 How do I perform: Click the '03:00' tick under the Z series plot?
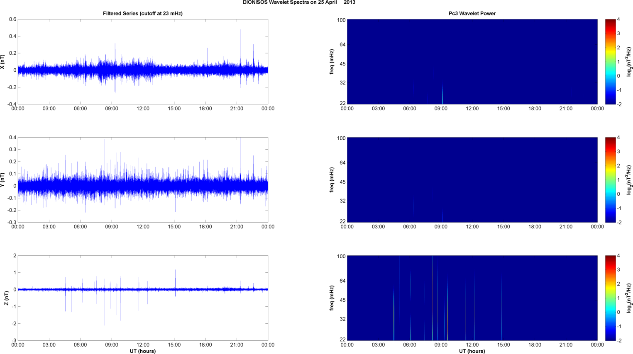pyautogui.click(x=49, y=345)
